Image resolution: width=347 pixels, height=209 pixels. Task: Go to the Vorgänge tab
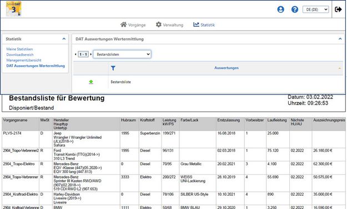click(133, 25)
